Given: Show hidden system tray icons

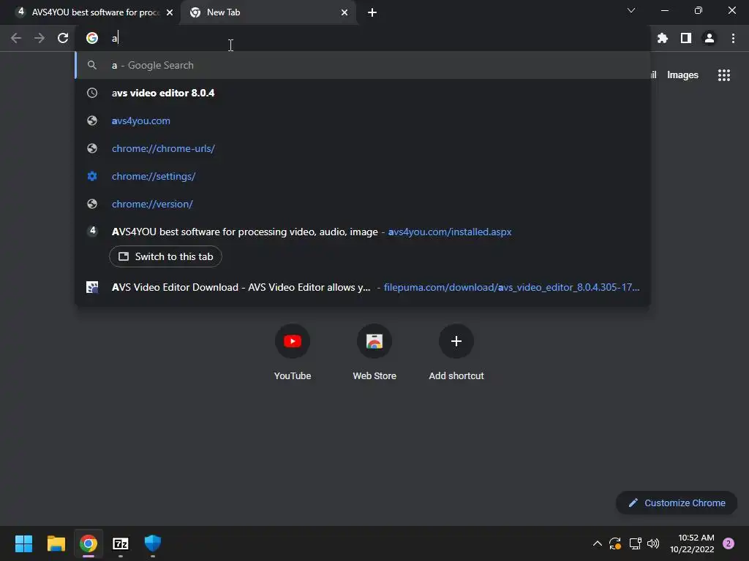Looking at the screenshot, I should pyautogui.click(x=597, y=543).
